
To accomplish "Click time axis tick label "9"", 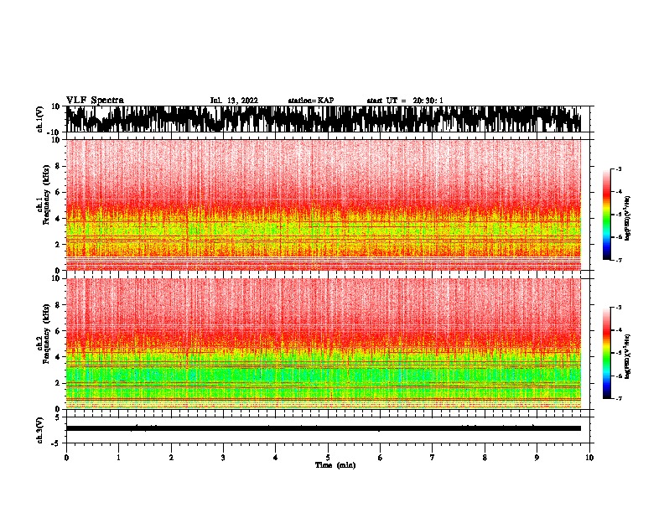I will click(537, 458).
